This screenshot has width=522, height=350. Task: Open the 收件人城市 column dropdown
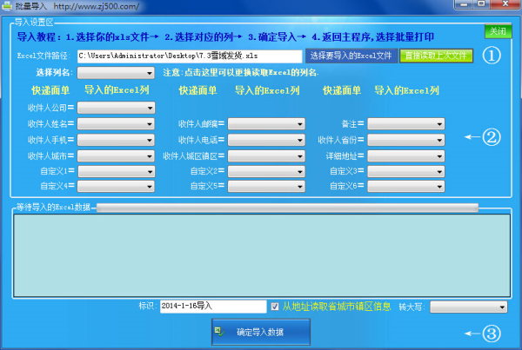[x=116, y=155]
